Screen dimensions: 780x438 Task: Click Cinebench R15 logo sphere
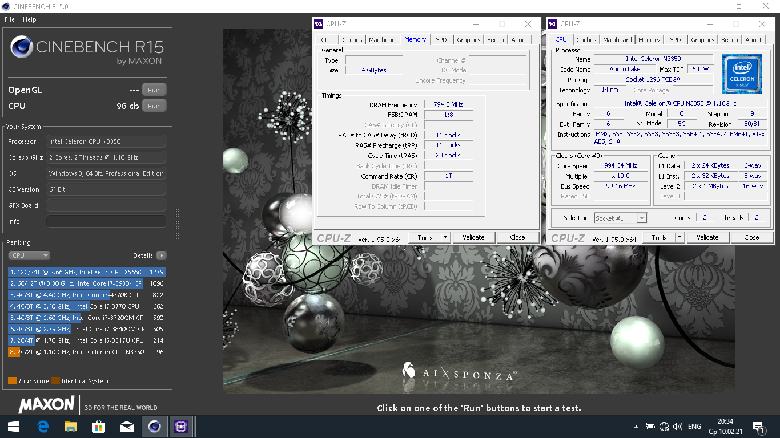click(x=22, y=47)
